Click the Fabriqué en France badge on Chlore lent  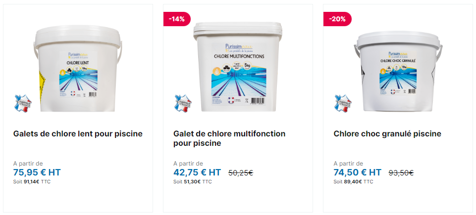coord(23,103)
